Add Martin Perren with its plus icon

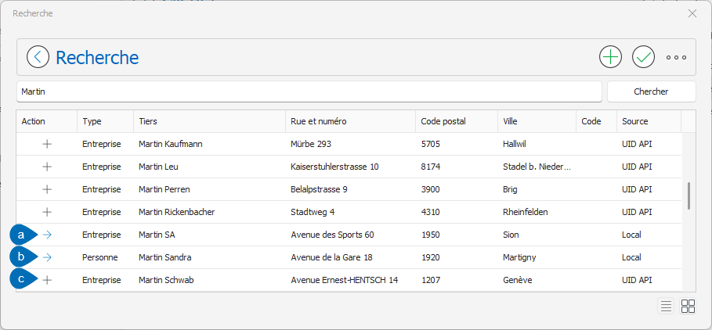[47, 189]
